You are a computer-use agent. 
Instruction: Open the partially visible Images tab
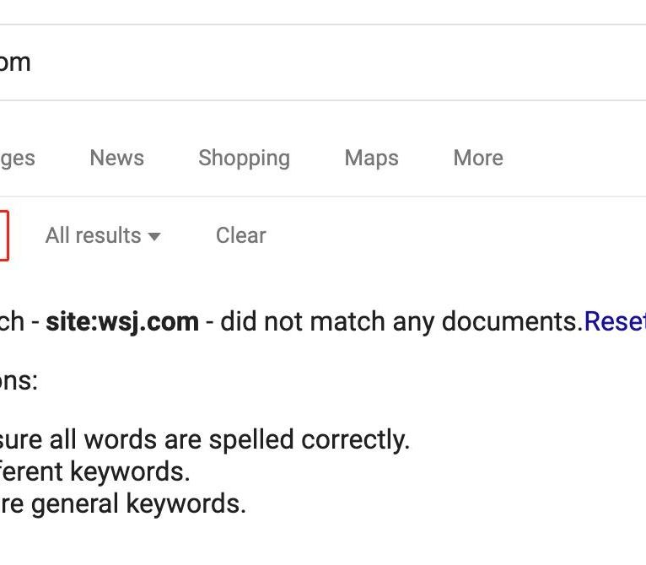(x=17, y=158)
